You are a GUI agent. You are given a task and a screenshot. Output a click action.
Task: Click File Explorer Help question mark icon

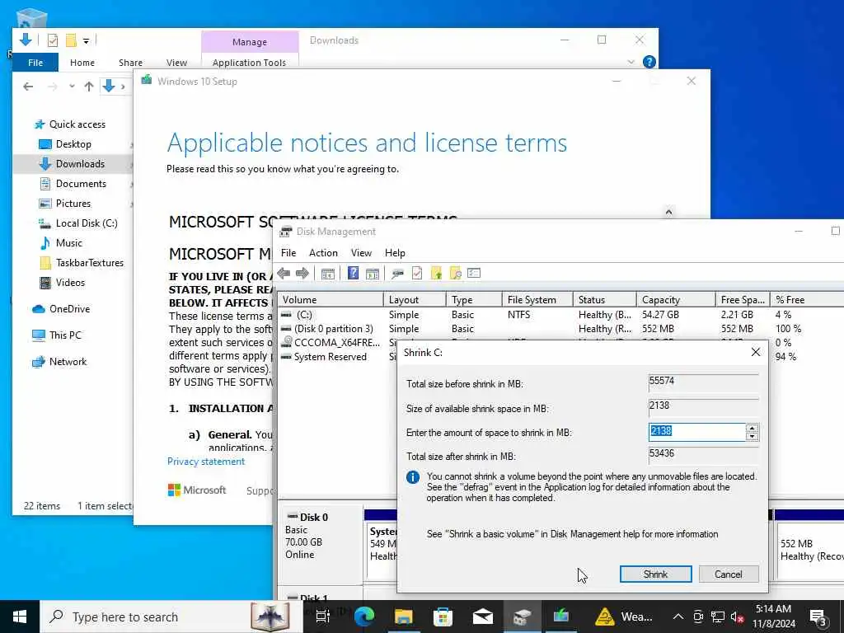click(x=649, y=62)
